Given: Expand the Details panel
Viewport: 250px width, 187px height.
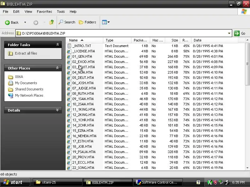Looking at the screenshot, I should (57, 110).
